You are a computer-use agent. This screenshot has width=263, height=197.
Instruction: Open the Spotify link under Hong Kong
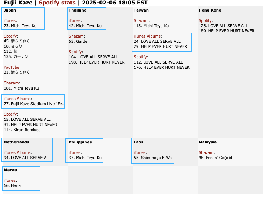click(x=205, y=20)
